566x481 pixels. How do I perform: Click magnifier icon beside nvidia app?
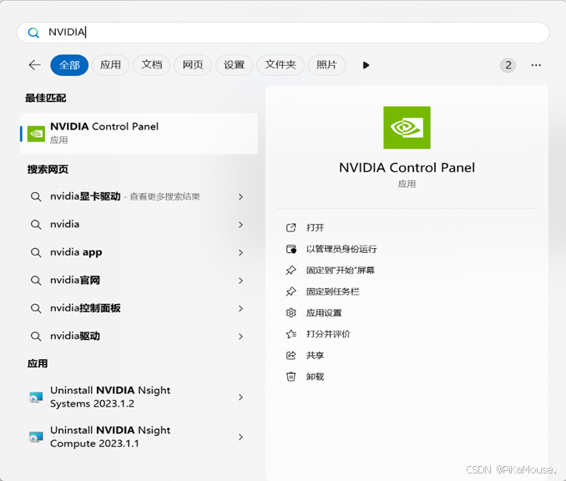pyautogui.click(x=36, y=252)
